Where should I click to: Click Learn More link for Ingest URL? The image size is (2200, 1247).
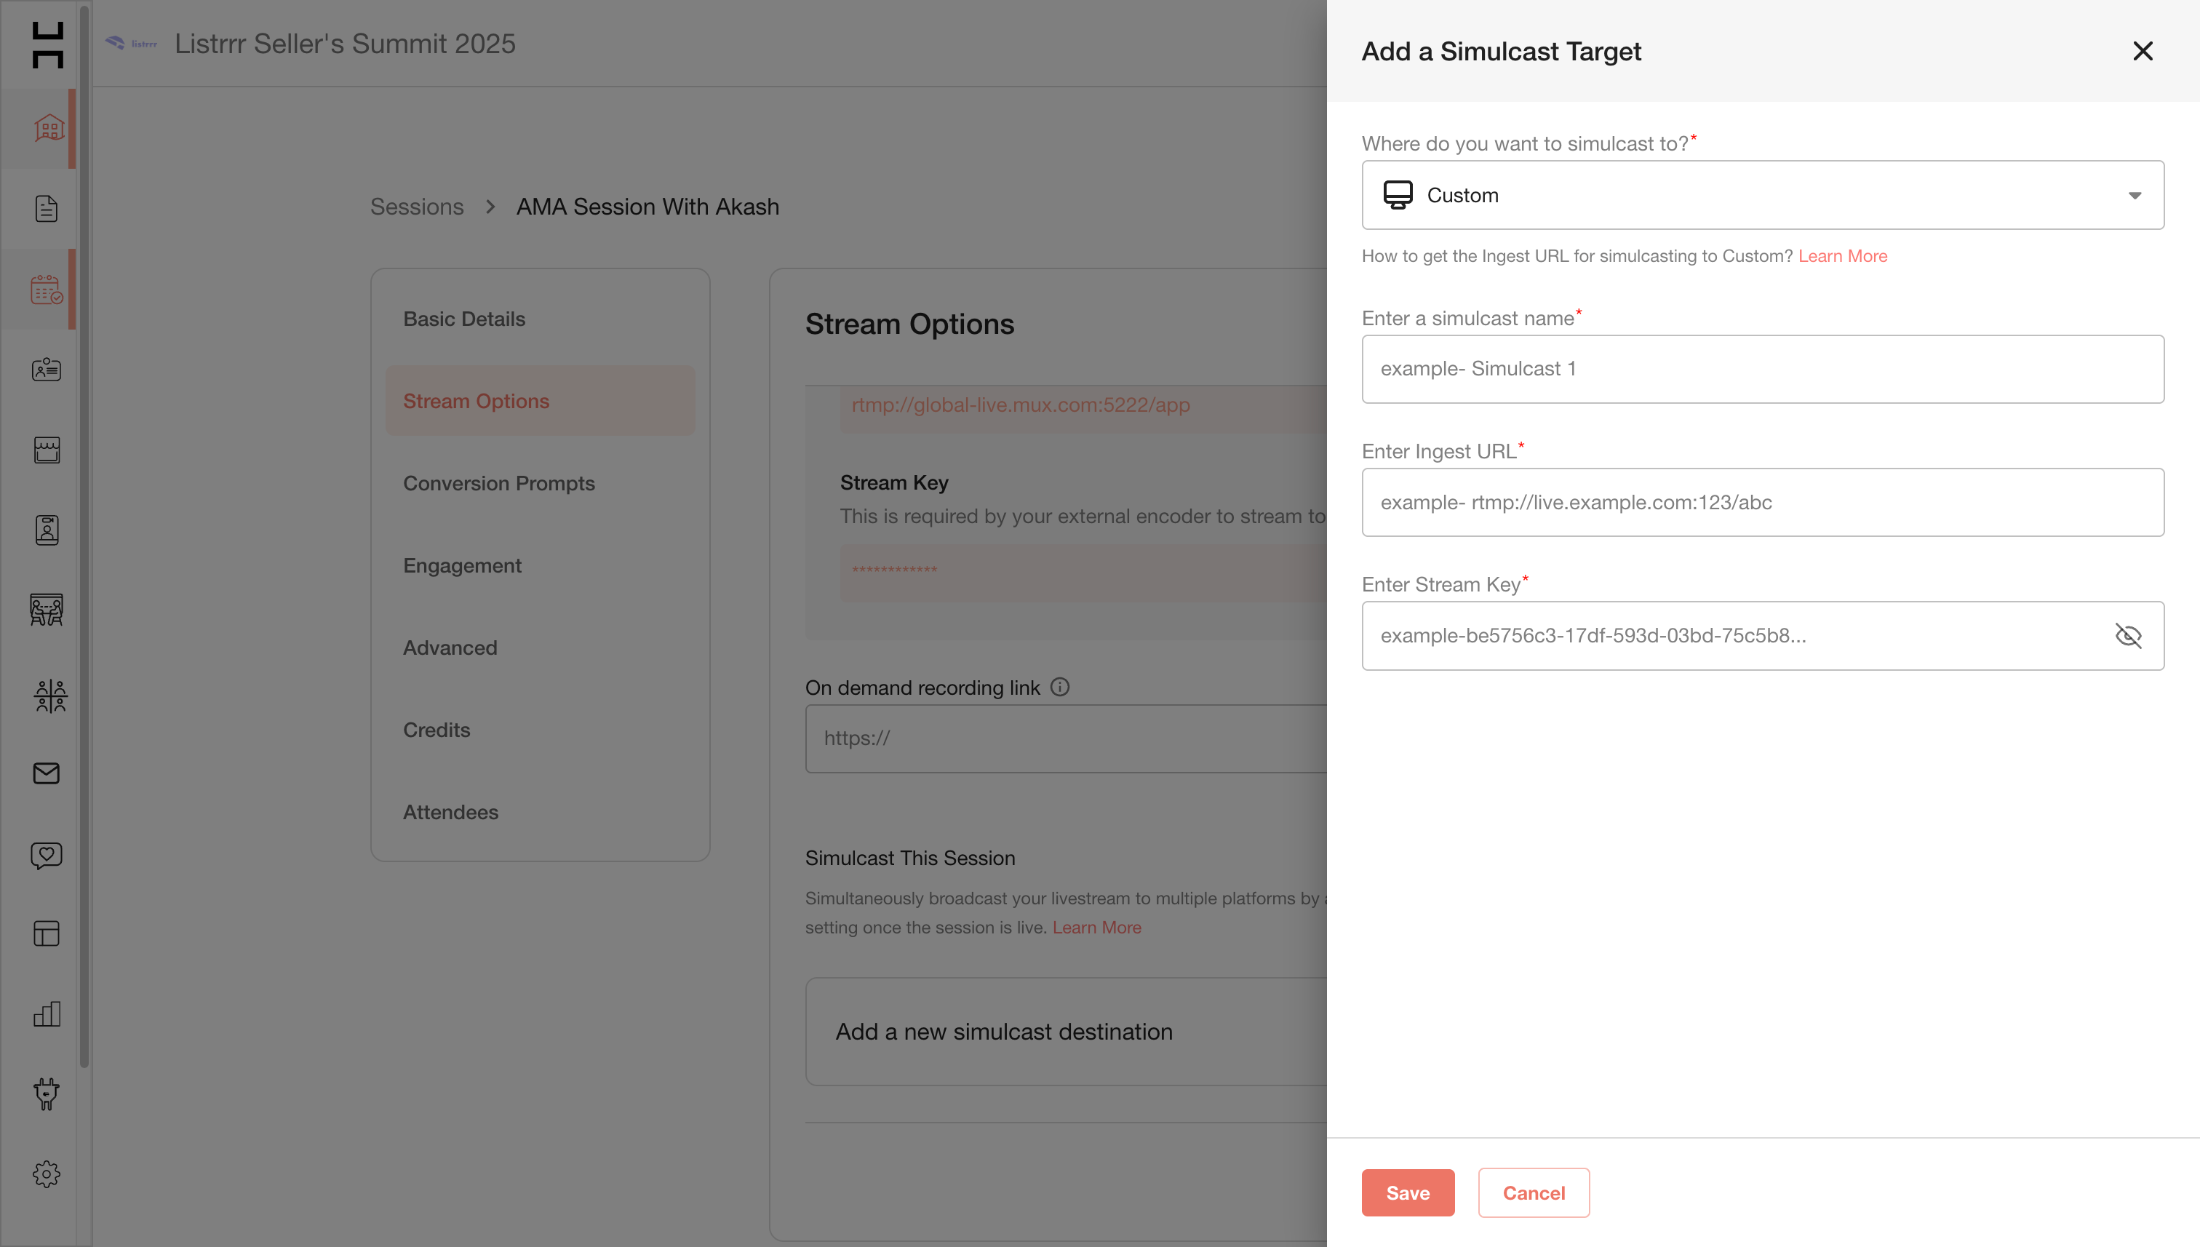tap(1842, 256)
